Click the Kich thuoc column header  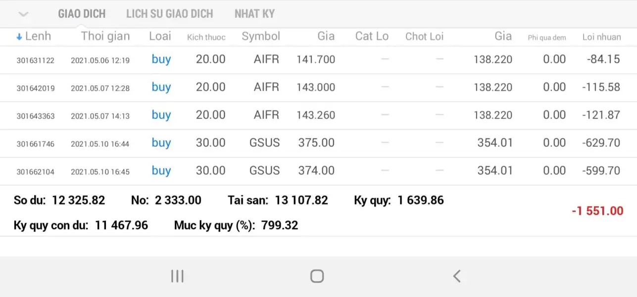pyautogui.click(x=206, y=37)
